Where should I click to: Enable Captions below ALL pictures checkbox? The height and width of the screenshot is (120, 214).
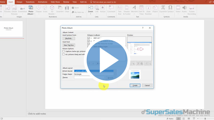(63, 51)
